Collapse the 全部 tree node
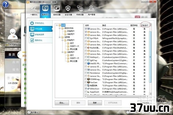 pyautogui.click(x=57, y=25)
